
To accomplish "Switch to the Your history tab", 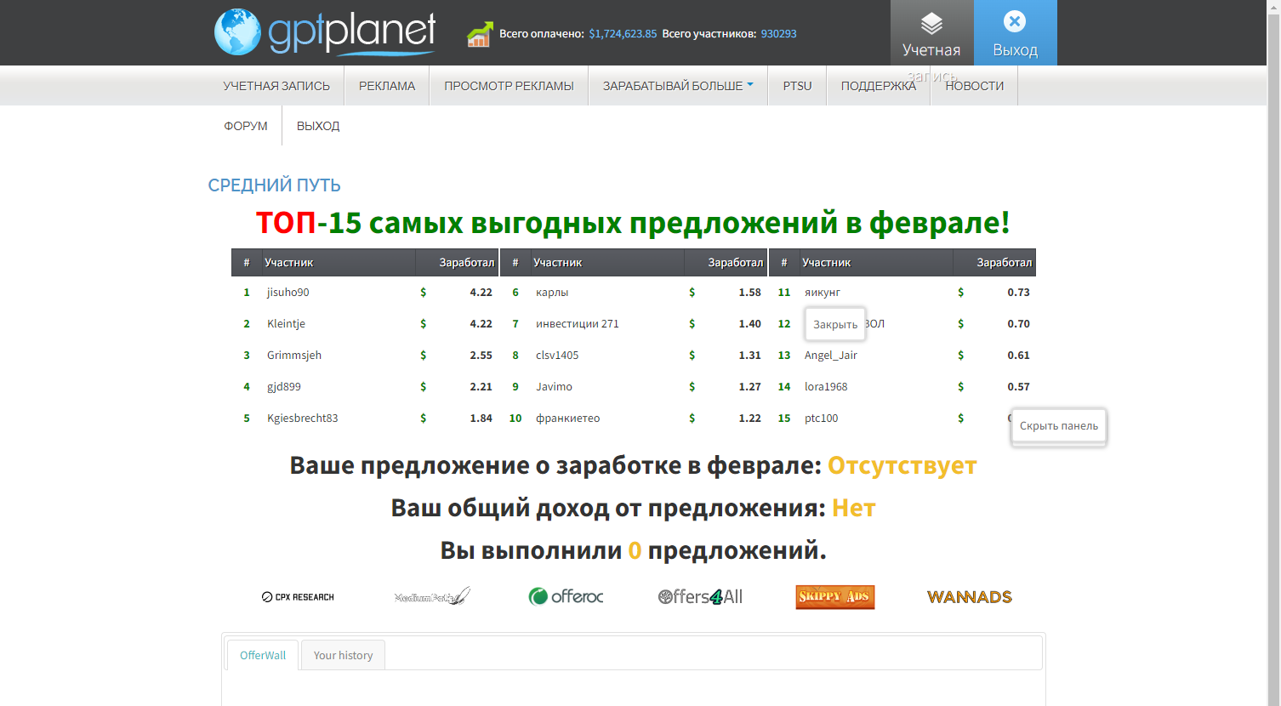I will [x=343, y=655].
